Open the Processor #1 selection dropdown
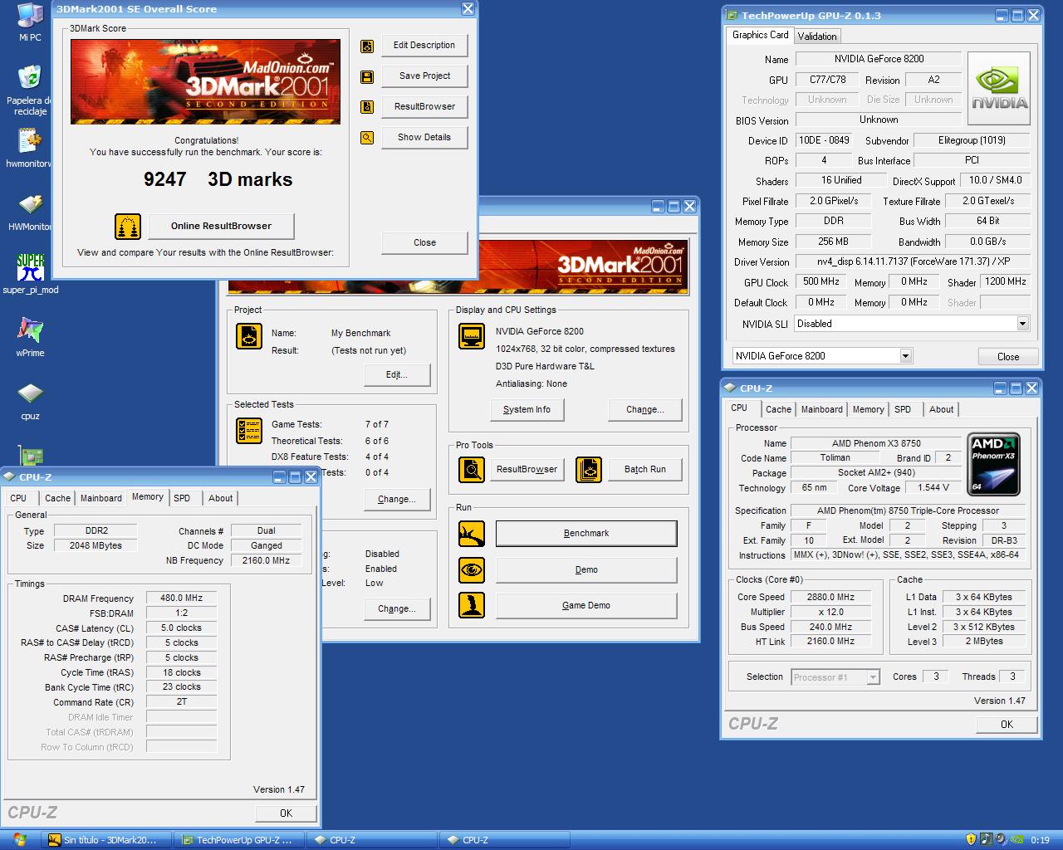The image size is (1063, 850). [873, 677]
